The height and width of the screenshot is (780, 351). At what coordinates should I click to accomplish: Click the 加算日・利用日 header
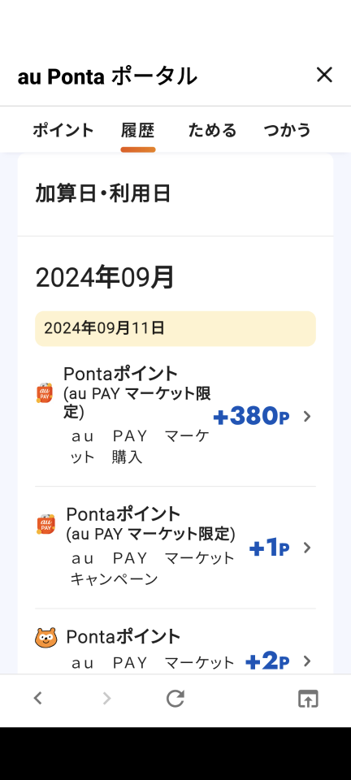tap(103, 193)
